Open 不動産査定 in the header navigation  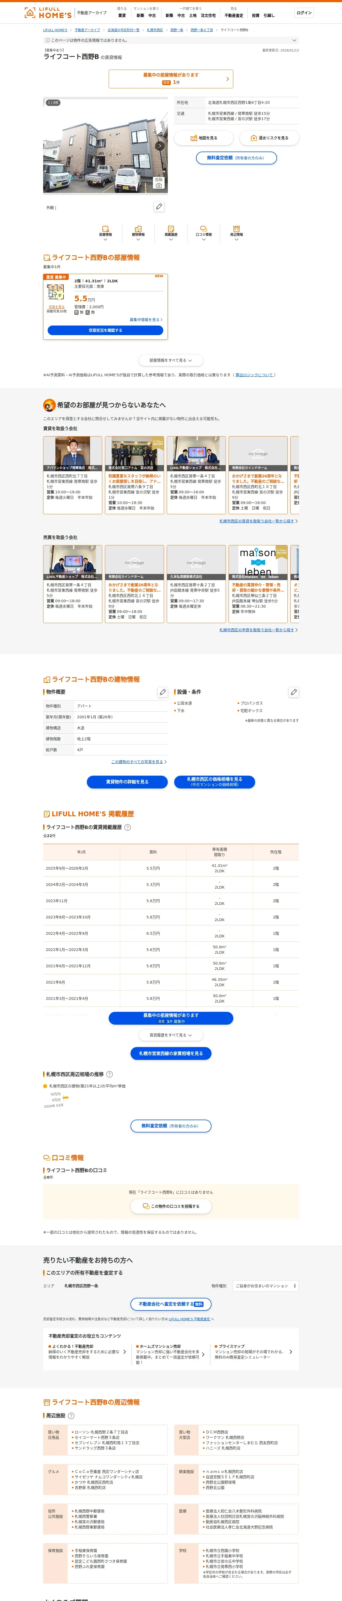234,15
